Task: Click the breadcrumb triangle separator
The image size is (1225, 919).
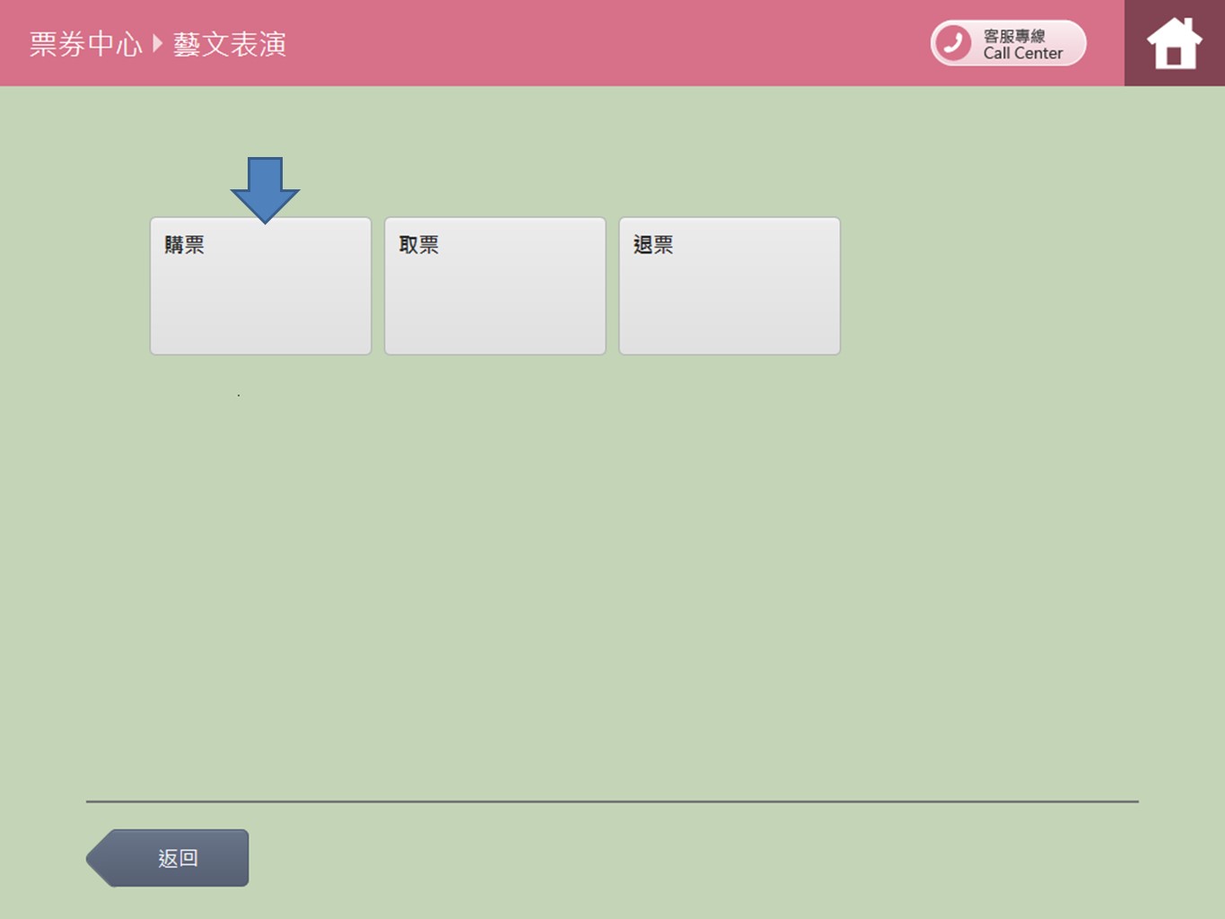Action: (x=158, y=43)
